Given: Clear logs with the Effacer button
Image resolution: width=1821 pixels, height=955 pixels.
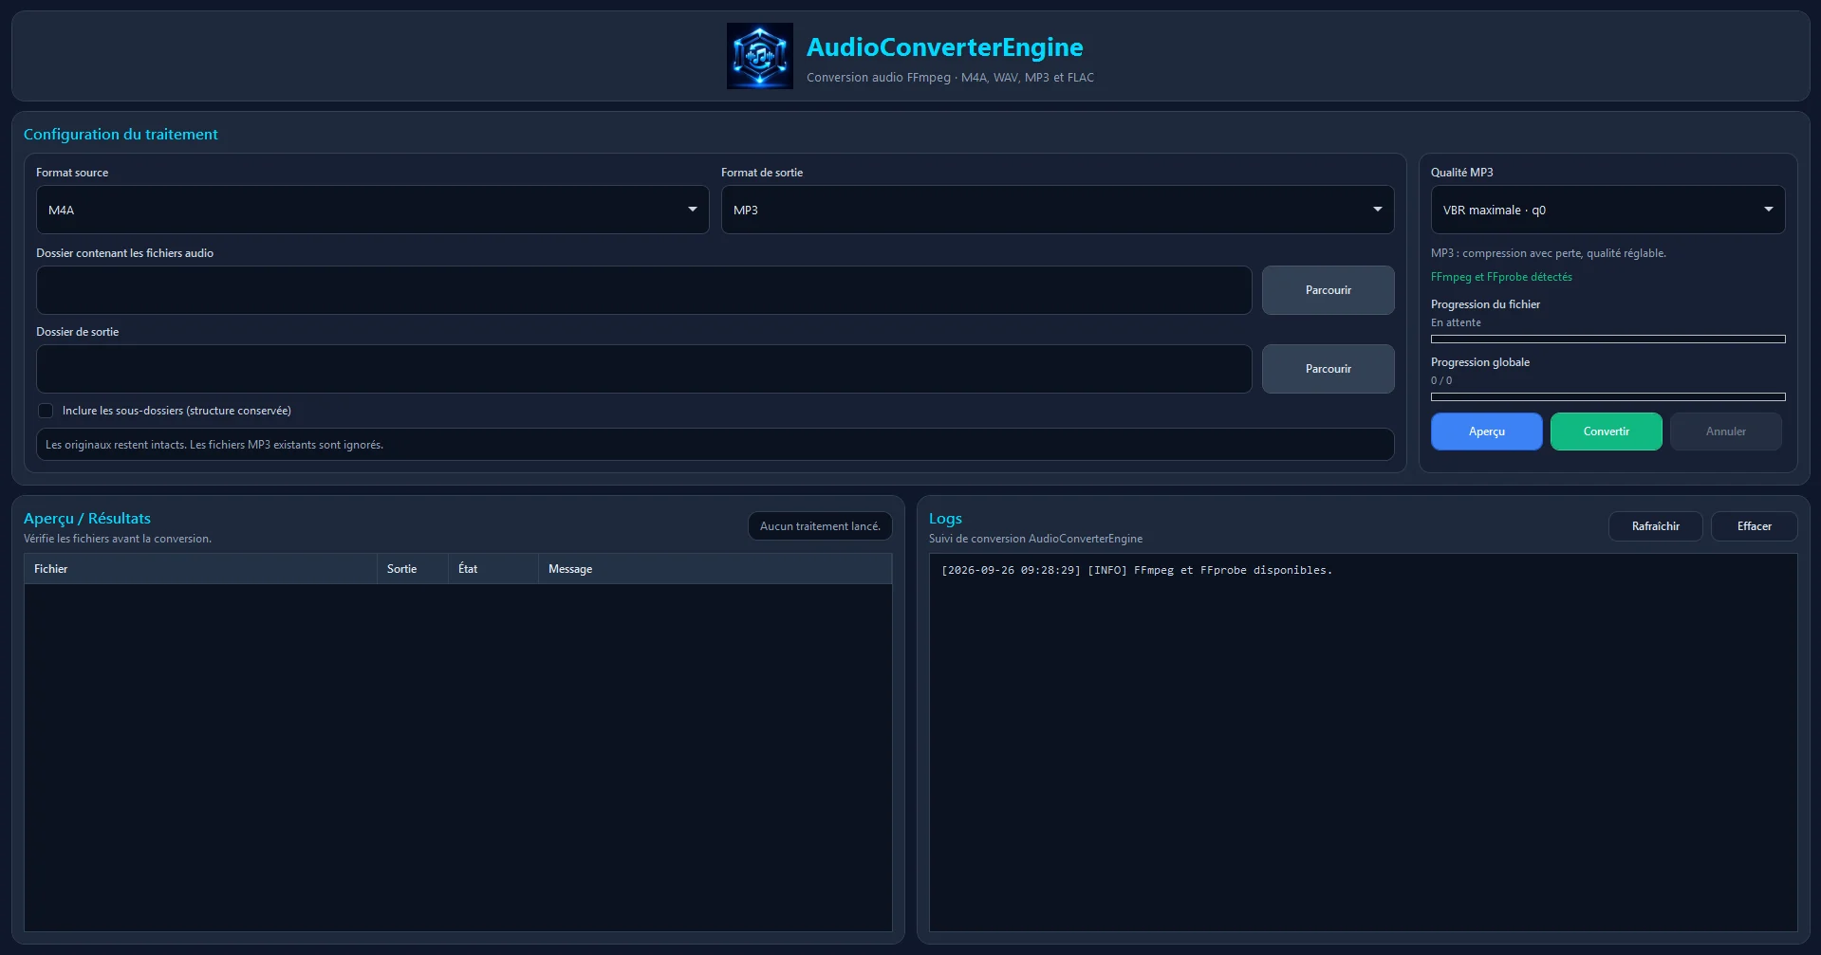Looking at the screenshot, I should pos(1754,526).
